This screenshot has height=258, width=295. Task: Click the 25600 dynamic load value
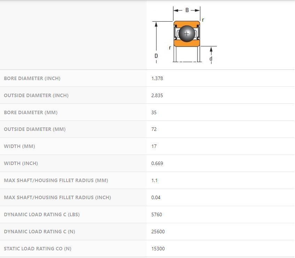point(158,232)
